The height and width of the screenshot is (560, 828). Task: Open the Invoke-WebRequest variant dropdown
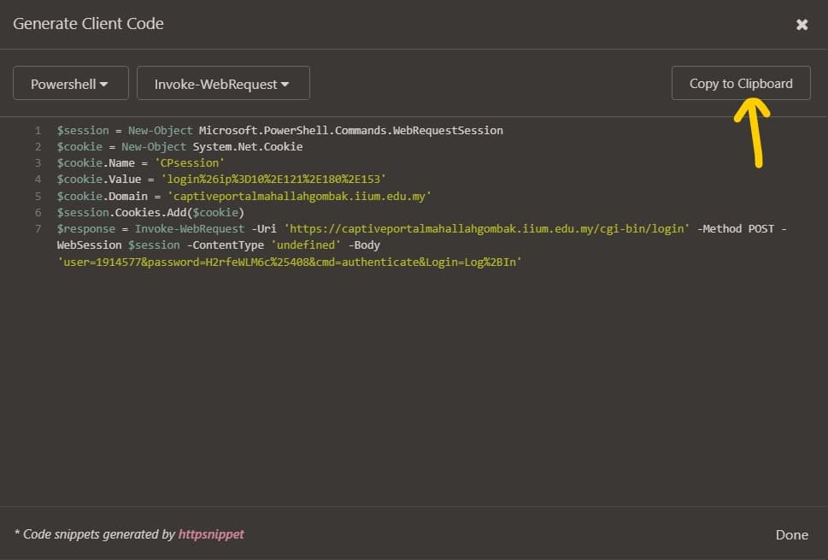223,83
